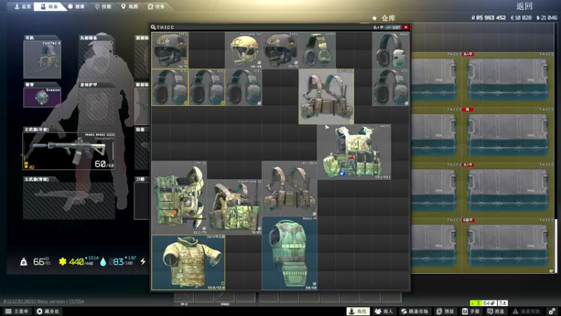Open the 商人 traders menu
The width and height of the screenshot is (561, 316).
coord(384,311)
